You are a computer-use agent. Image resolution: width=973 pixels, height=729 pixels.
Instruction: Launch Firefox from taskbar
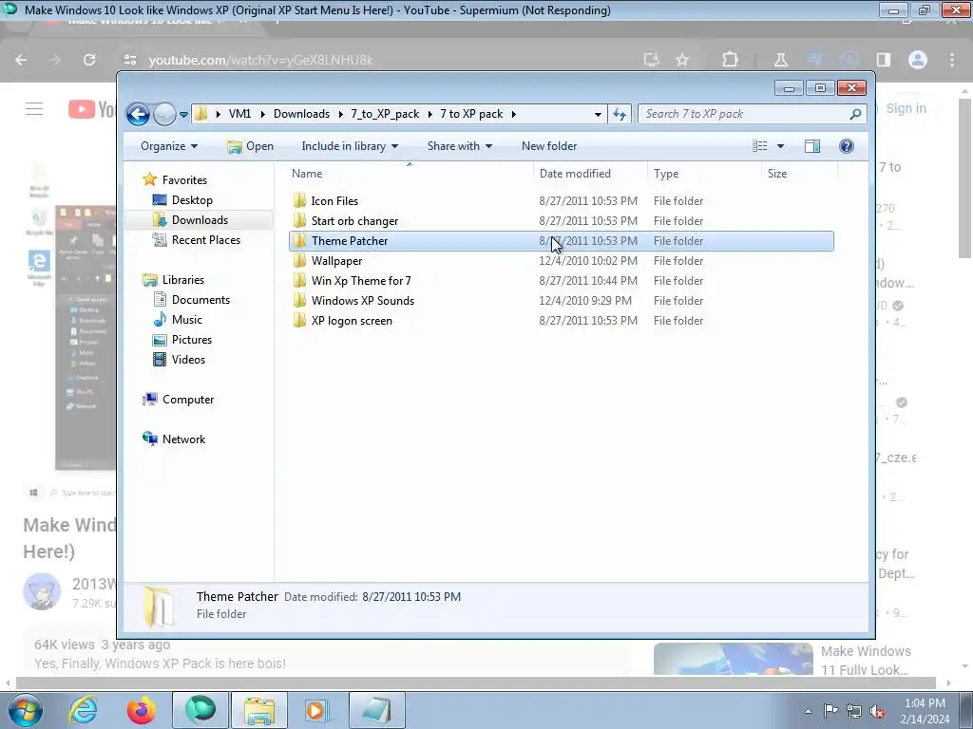click(142, 710)
